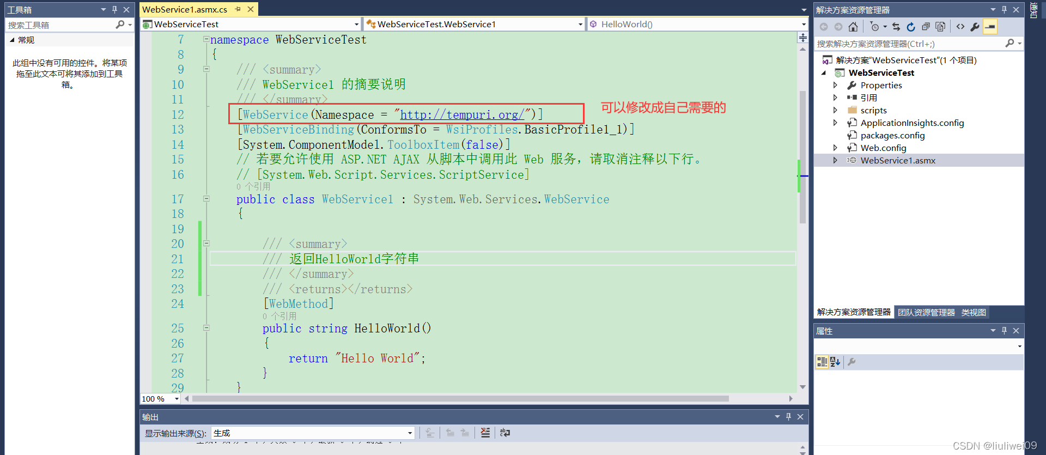Click the Toolbox search field
1046x455 pixels.
[x=60, y=25]
